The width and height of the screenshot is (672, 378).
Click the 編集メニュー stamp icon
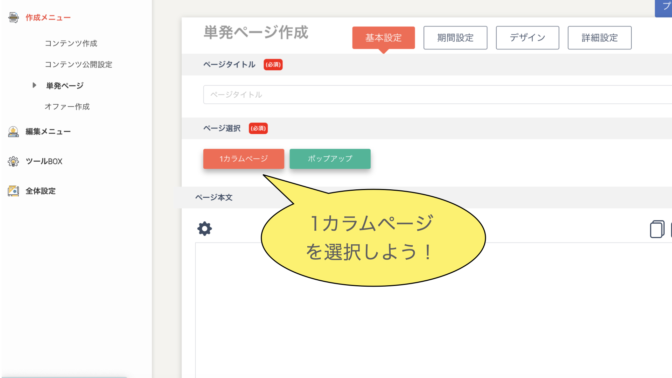click(13, 132)
